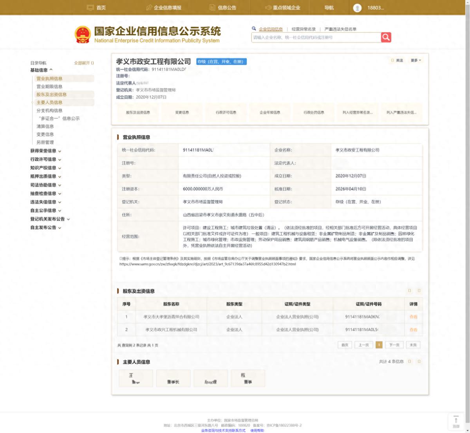Open the 董事长 personnel card
Image resolution: width=470 pixels, height=433 pixels.
coord(173,378)
